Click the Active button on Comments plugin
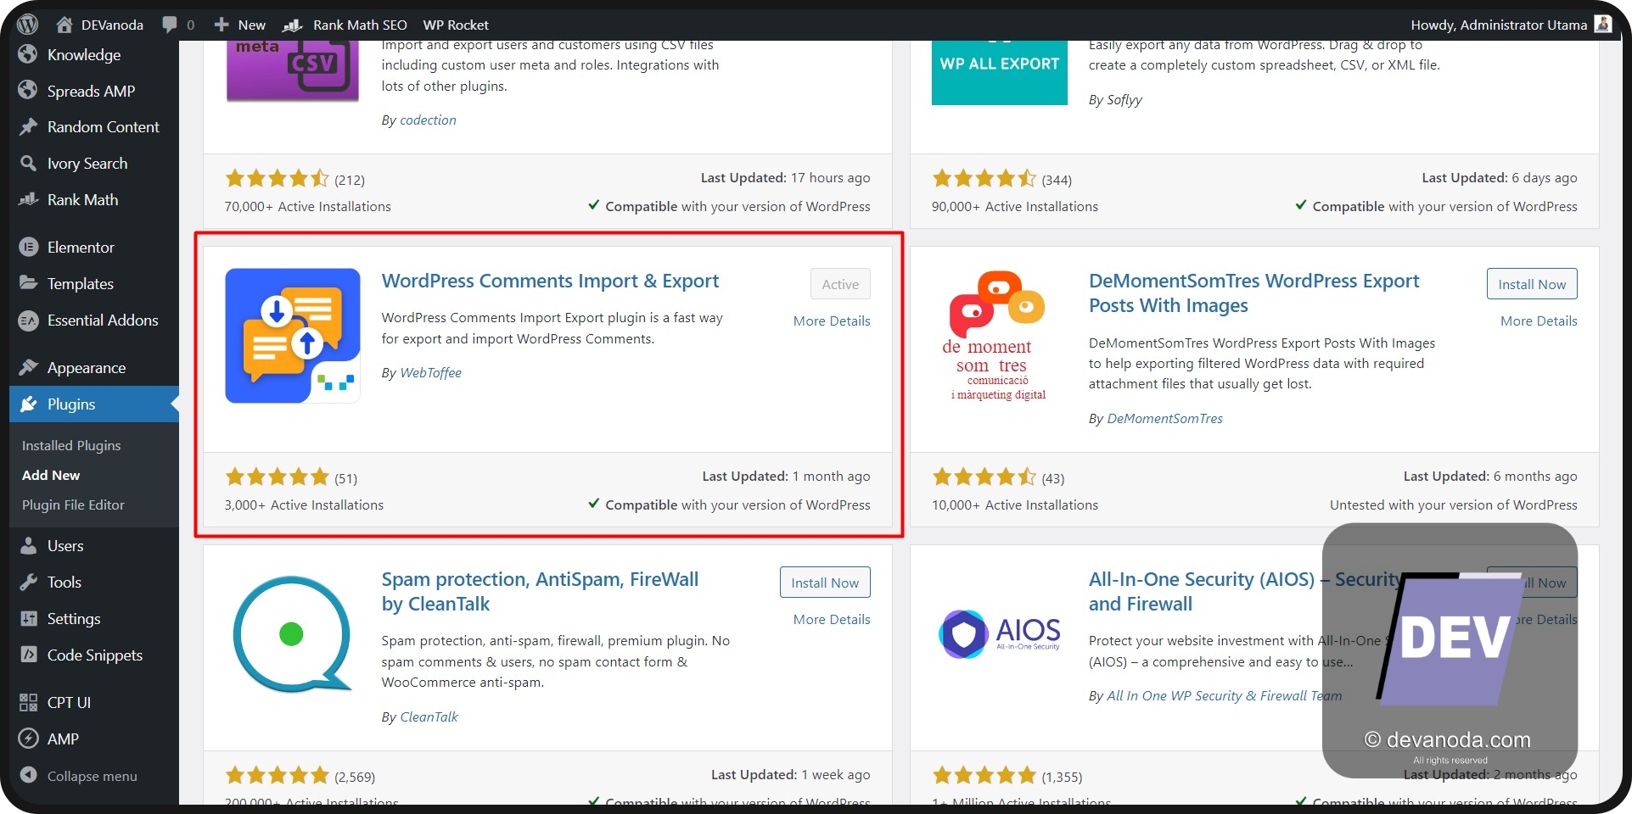Viewport: 1632px width, 814px height. click(840, 284)
